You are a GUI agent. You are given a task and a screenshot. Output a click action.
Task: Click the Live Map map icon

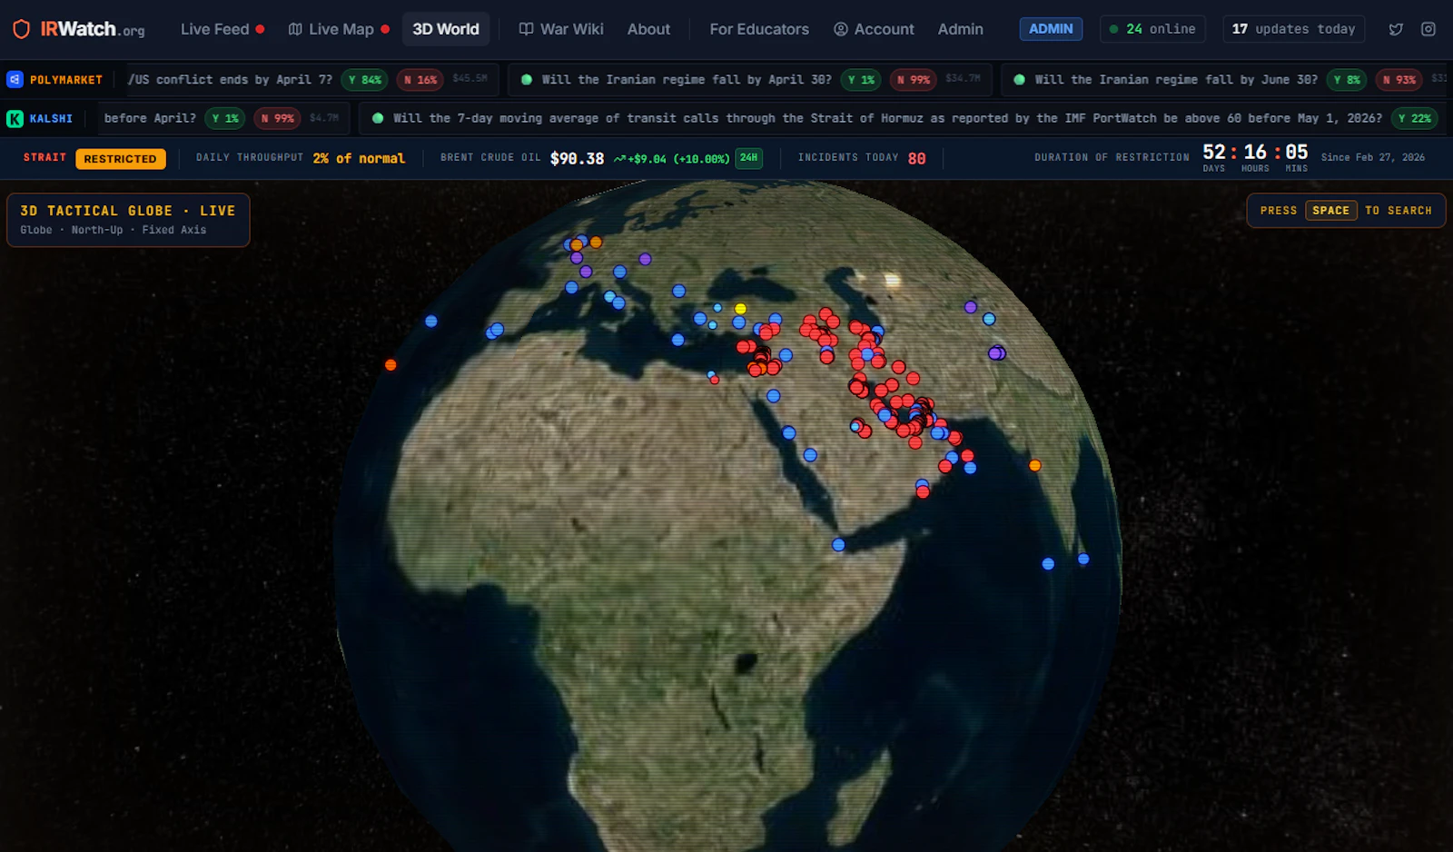coord(295,29)
